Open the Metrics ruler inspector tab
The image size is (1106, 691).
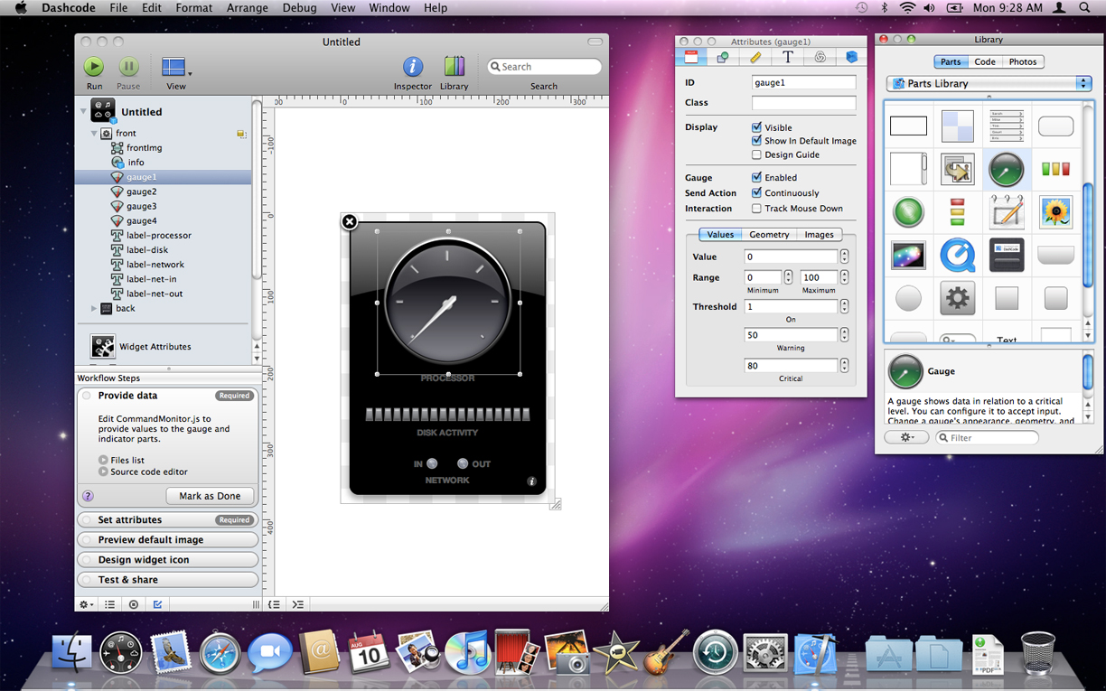[x=755, y=57]
